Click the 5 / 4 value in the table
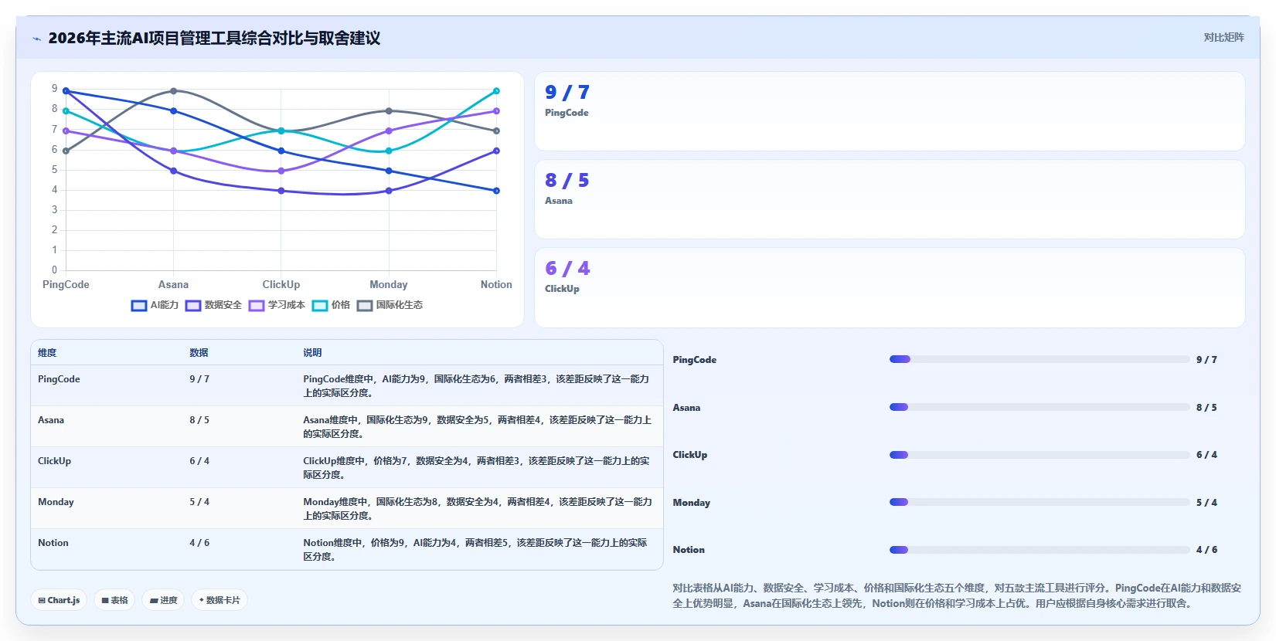The height and width of the screenshot is (641, 1276). pyautogui.click(x=199, y=502)
